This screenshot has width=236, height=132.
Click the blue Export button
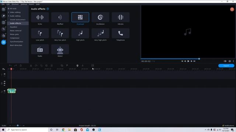point(226,66)
